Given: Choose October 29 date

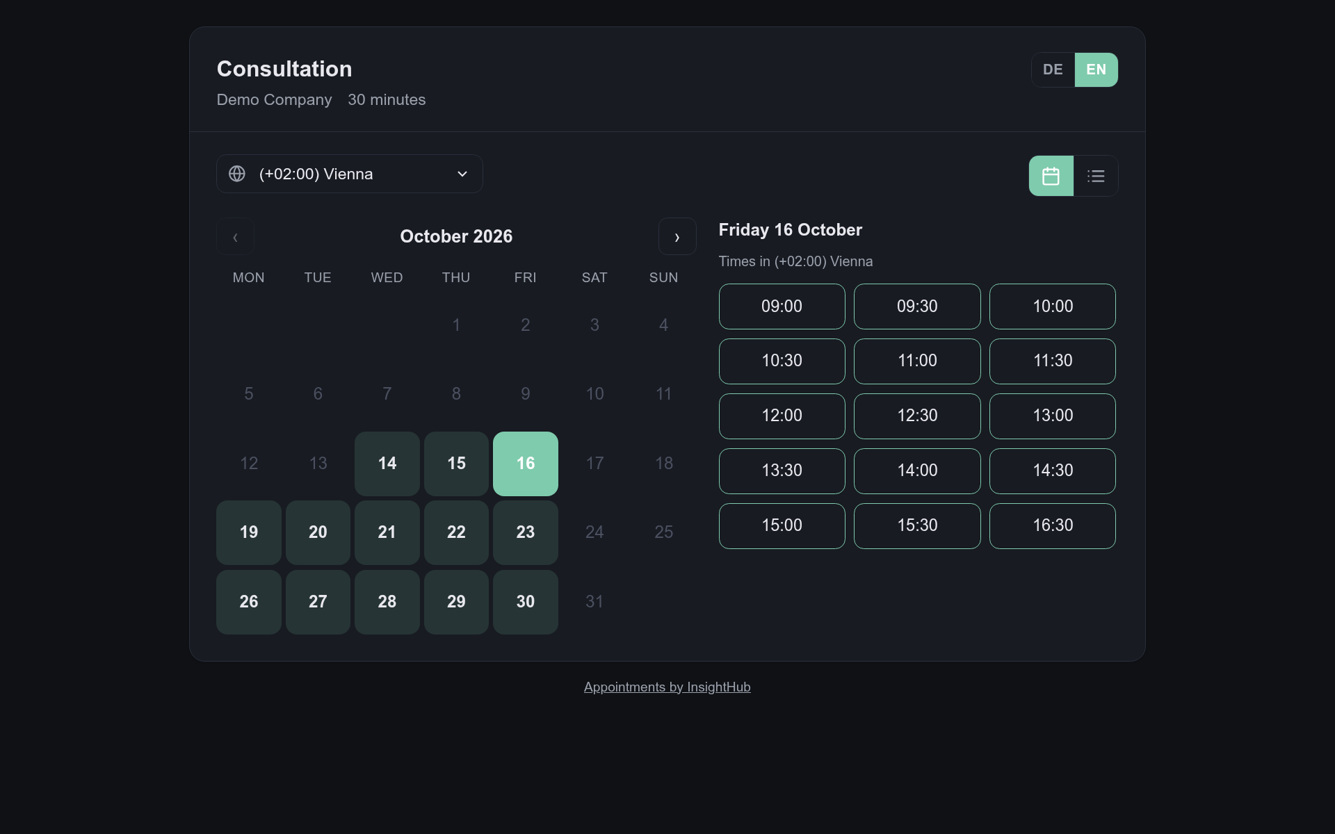Looking at the screenshot, I should 456,602.
